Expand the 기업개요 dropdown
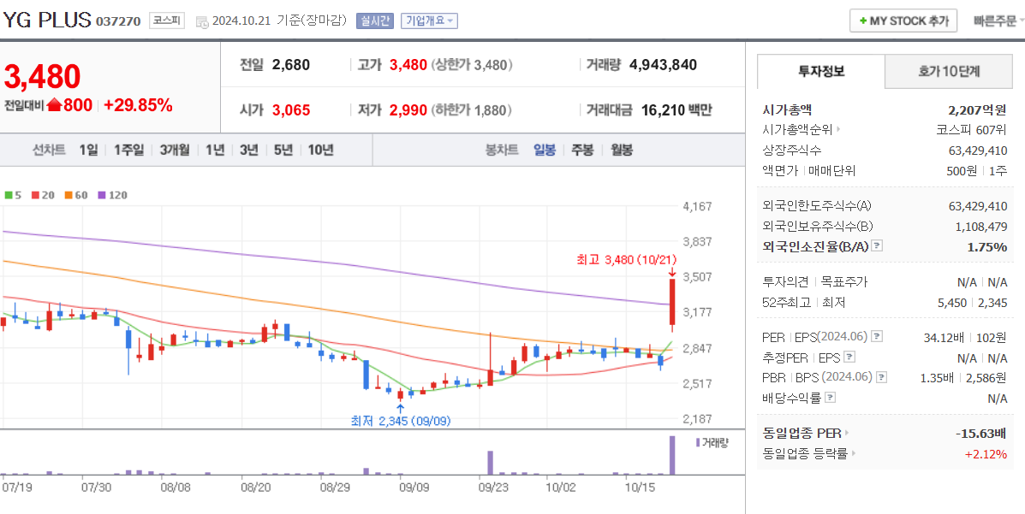Viewport: 1025px width, 514px height. click(429, 21)
